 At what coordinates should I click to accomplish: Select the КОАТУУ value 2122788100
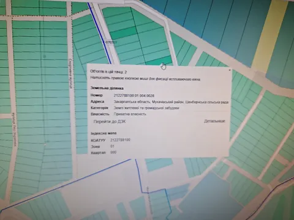point(120,140)
